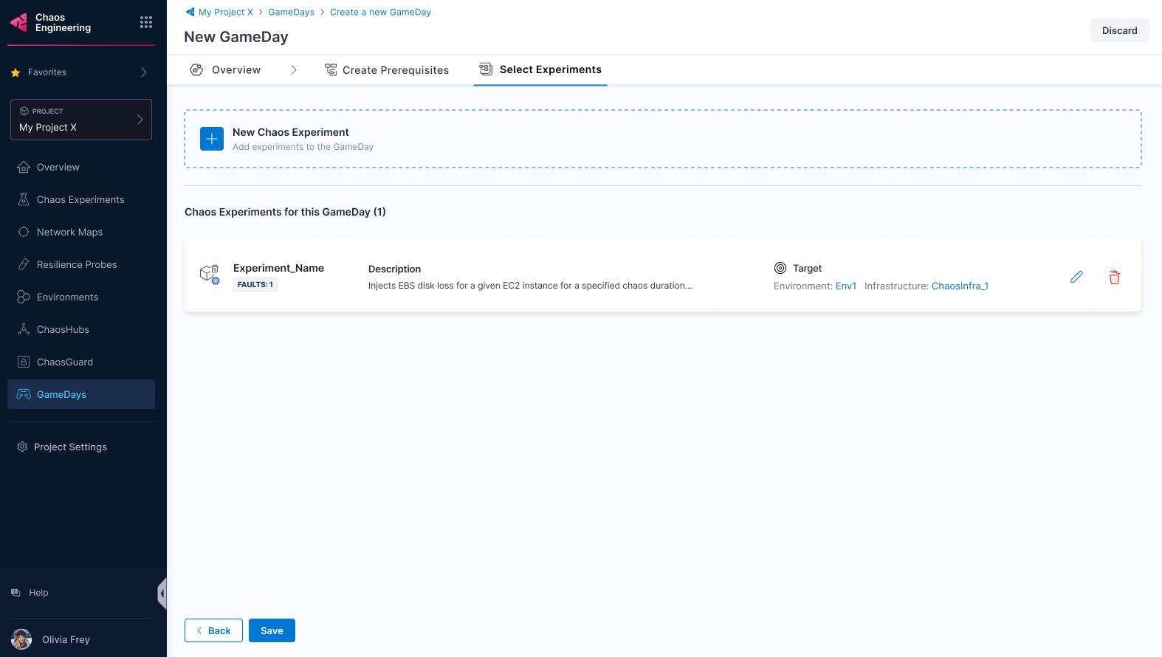The width and height of the screenshot is (1162, 657).
Task: Navigate to ChaosHubs
Action: point(63,329)
